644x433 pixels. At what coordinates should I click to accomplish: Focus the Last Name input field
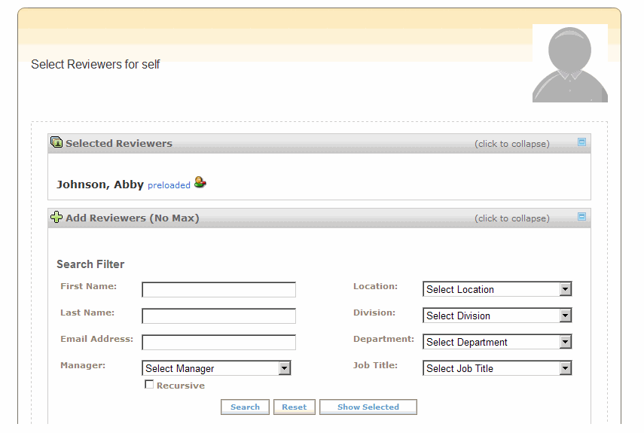218,316
